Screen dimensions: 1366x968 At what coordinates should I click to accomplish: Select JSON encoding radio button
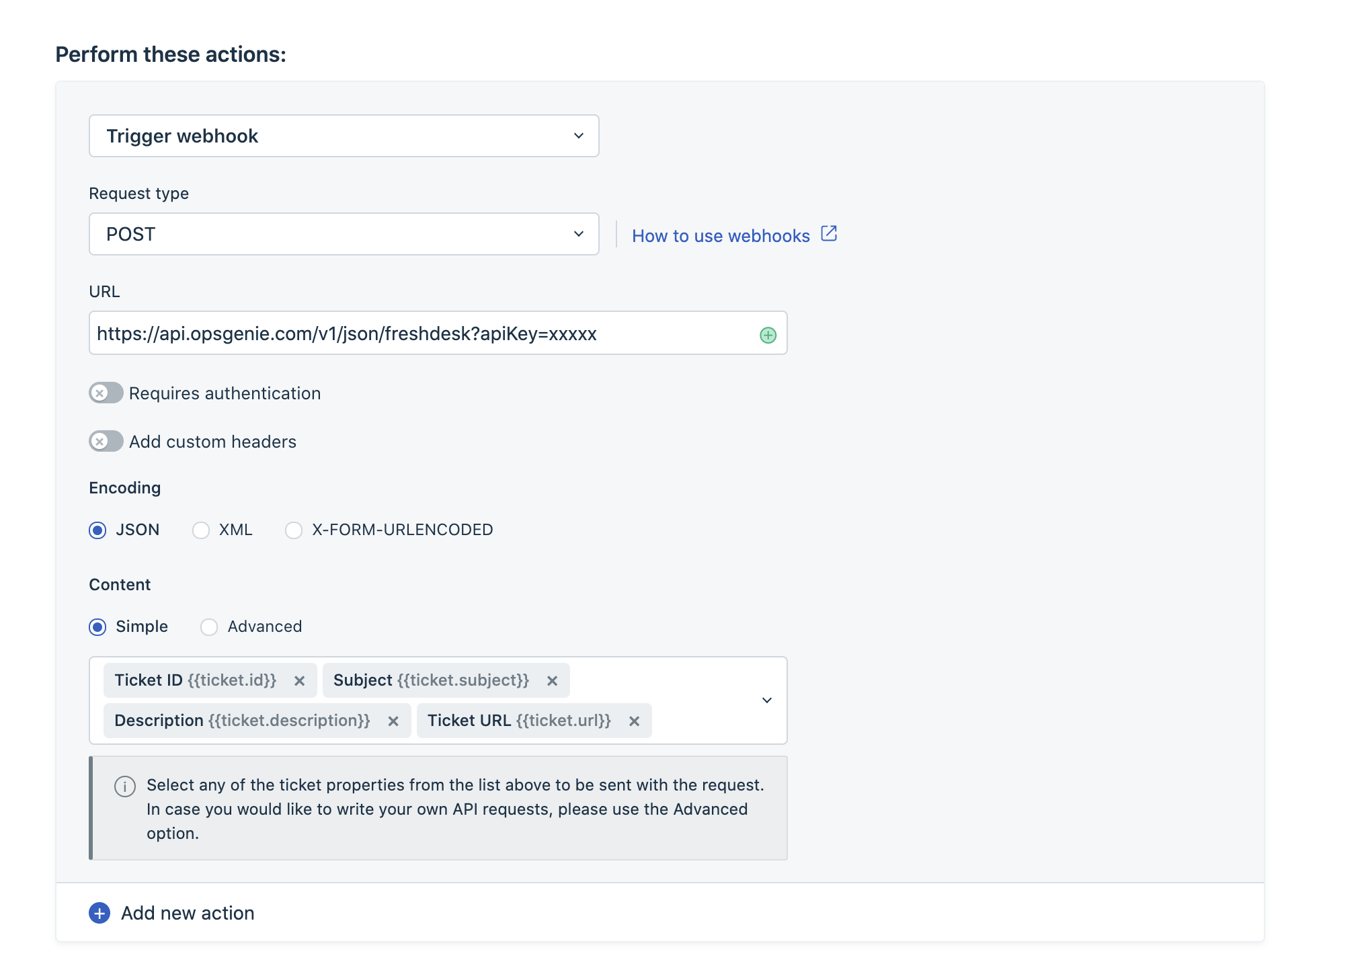point(97,530)
